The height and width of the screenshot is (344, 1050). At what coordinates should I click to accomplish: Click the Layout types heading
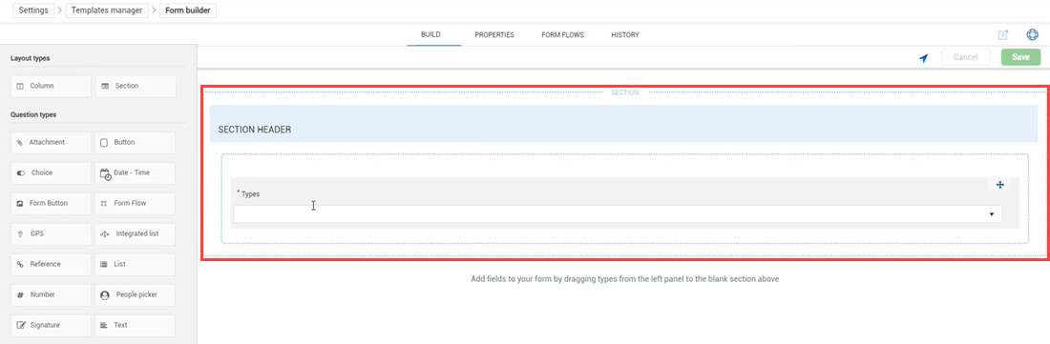click(31, 58)
